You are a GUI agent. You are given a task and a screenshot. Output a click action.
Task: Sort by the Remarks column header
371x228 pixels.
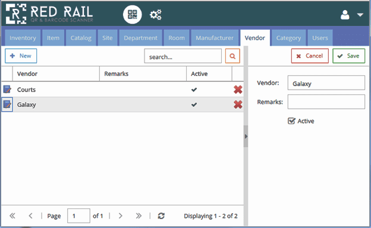pyautogui.click(x=143, y=74)
